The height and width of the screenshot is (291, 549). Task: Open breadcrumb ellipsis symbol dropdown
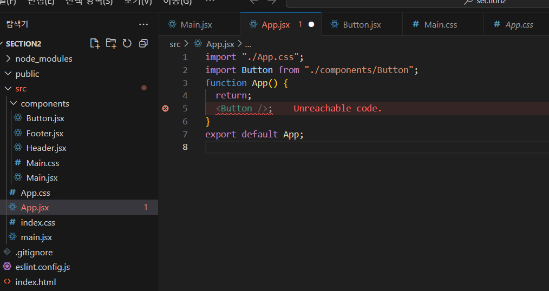248,44
